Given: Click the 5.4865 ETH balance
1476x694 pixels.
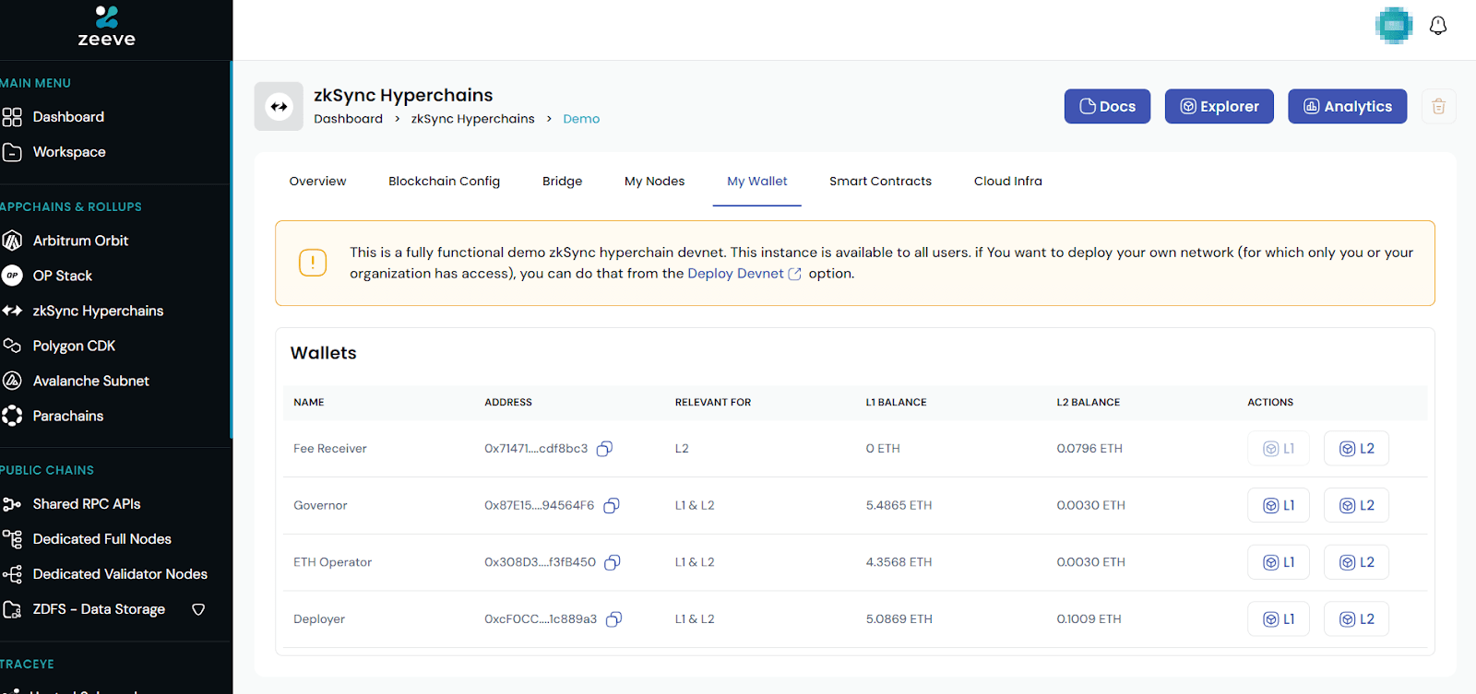Looking at the screenshot, I should pos(899,506).
